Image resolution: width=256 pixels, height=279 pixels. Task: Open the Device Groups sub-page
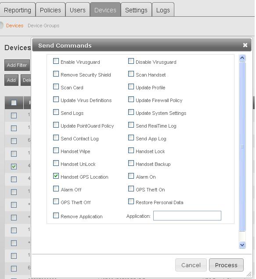43,26
